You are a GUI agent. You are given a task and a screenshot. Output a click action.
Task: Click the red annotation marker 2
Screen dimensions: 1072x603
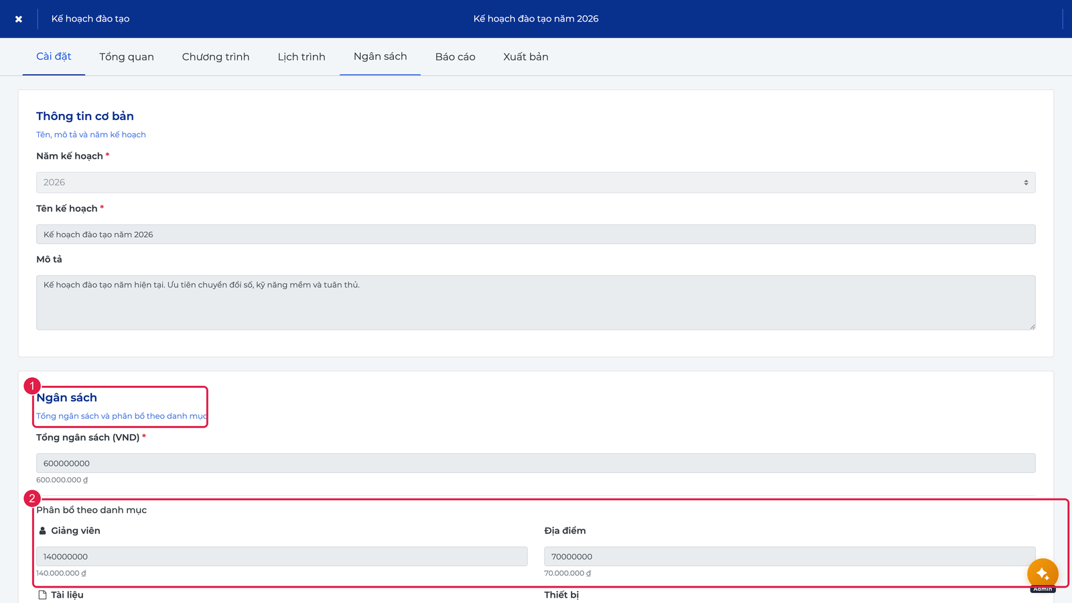click(31, 498)
